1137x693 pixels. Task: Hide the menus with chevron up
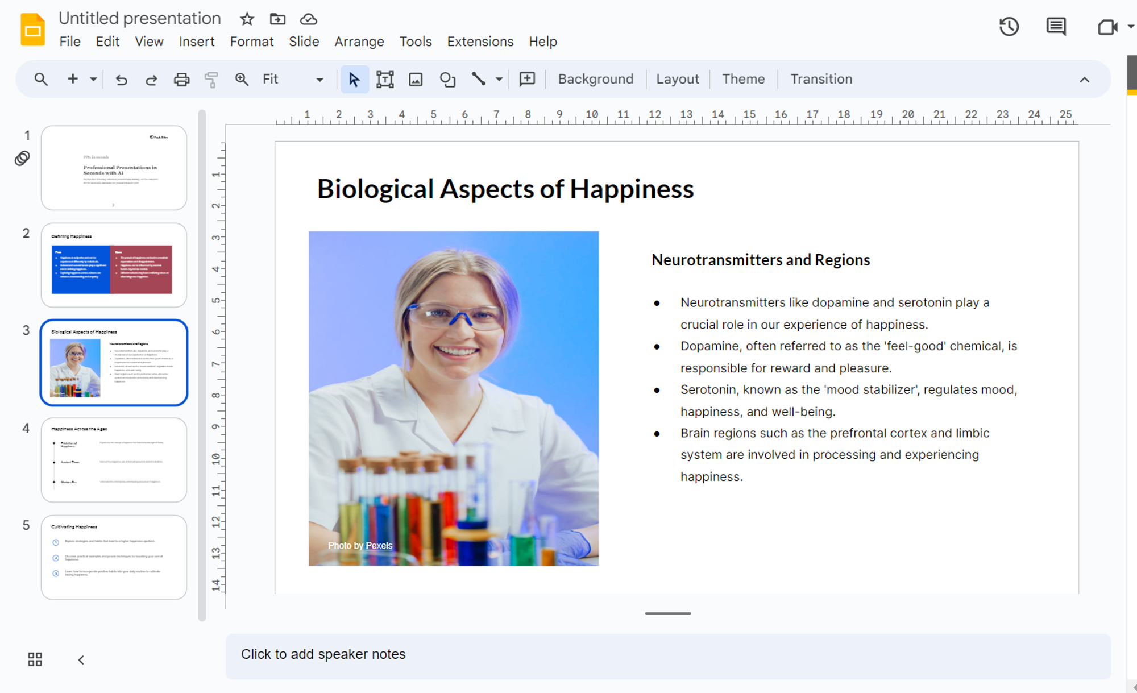pos(1085,80)
